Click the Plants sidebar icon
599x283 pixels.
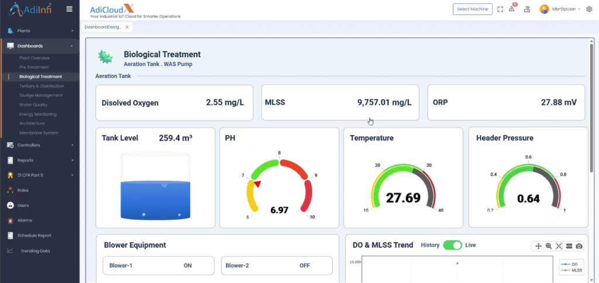[x=11, y=31]
